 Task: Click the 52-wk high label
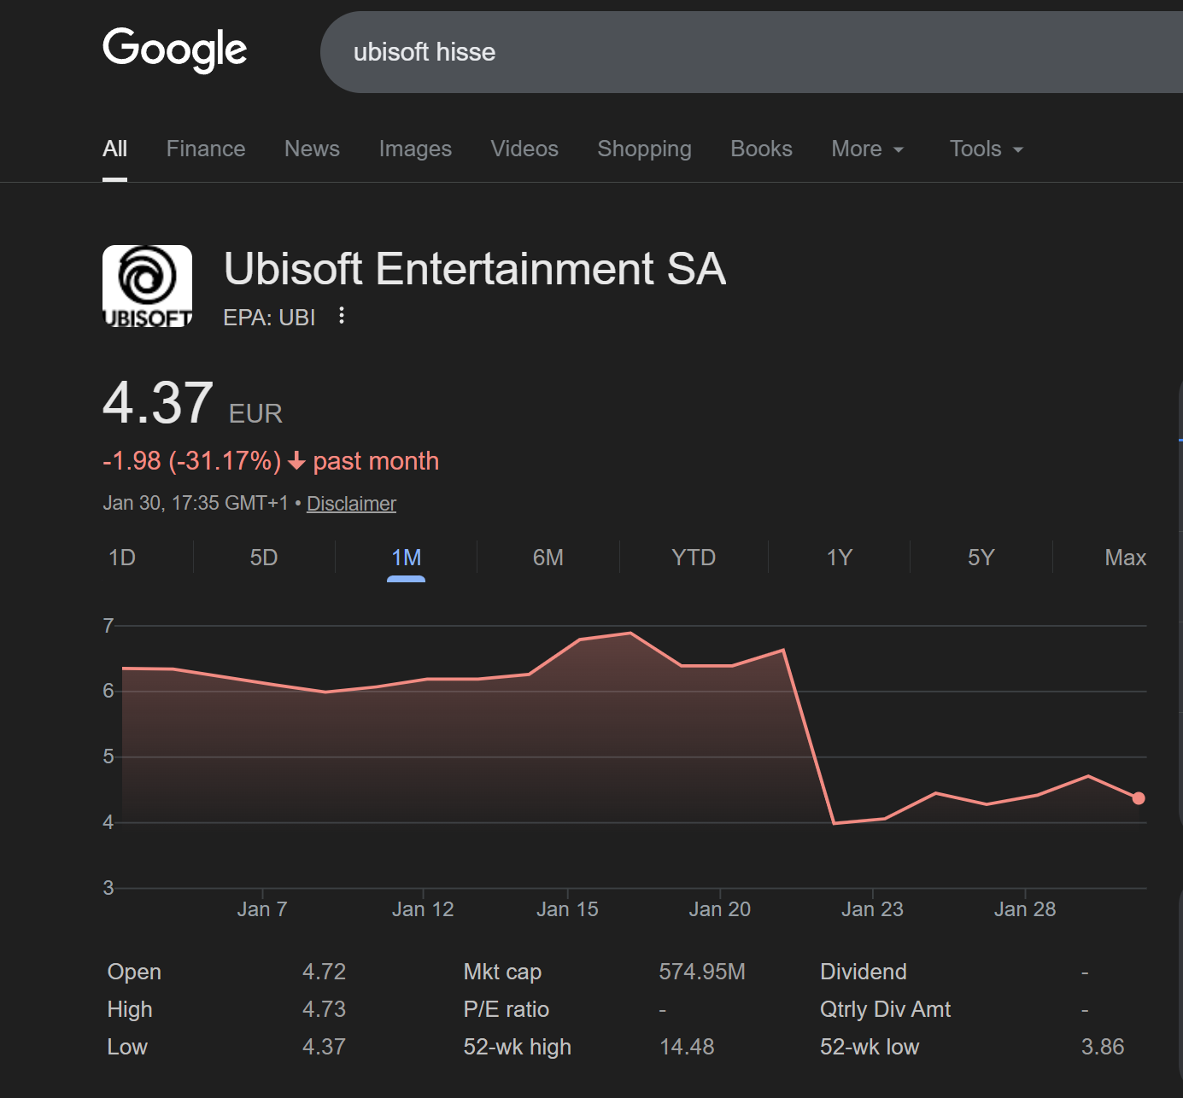pos(518,1047)
